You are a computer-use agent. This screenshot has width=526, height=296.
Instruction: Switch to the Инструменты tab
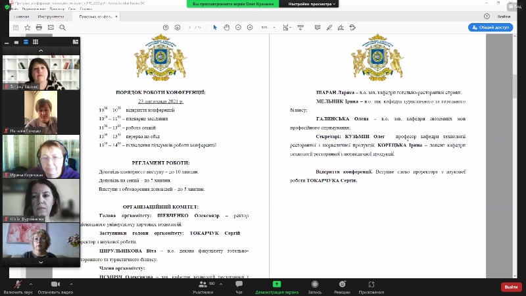pyautogui.click(x=51, y=16)
